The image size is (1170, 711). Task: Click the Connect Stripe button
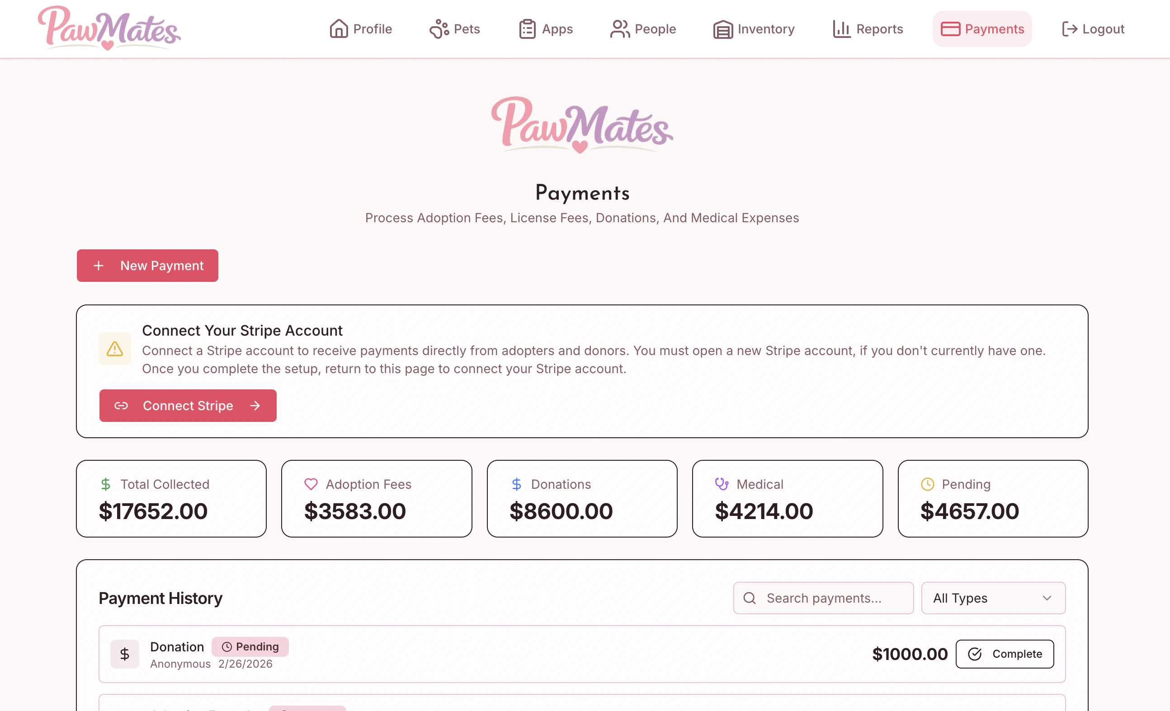pos(188,406)
